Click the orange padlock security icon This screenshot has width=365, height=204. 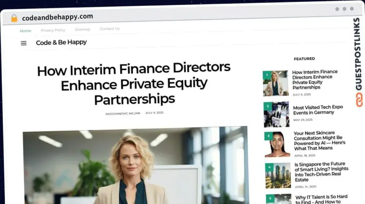click(14, 18)
